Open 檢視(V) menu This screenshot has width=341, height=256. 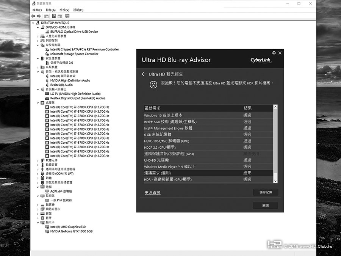coord(64,10)
